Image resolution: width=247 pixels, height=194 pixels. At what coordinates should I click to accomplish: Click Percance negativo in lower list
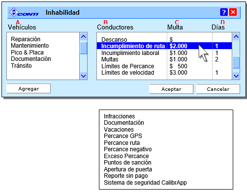(128, 149)
